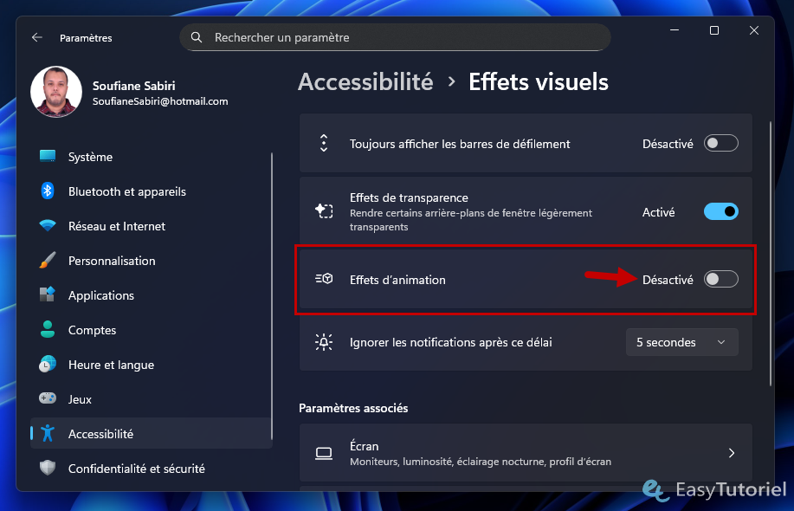This screenshot has height=511, width=794.
Task: Enable the scrollbars always-visible toggle
Action: point(720,143)
